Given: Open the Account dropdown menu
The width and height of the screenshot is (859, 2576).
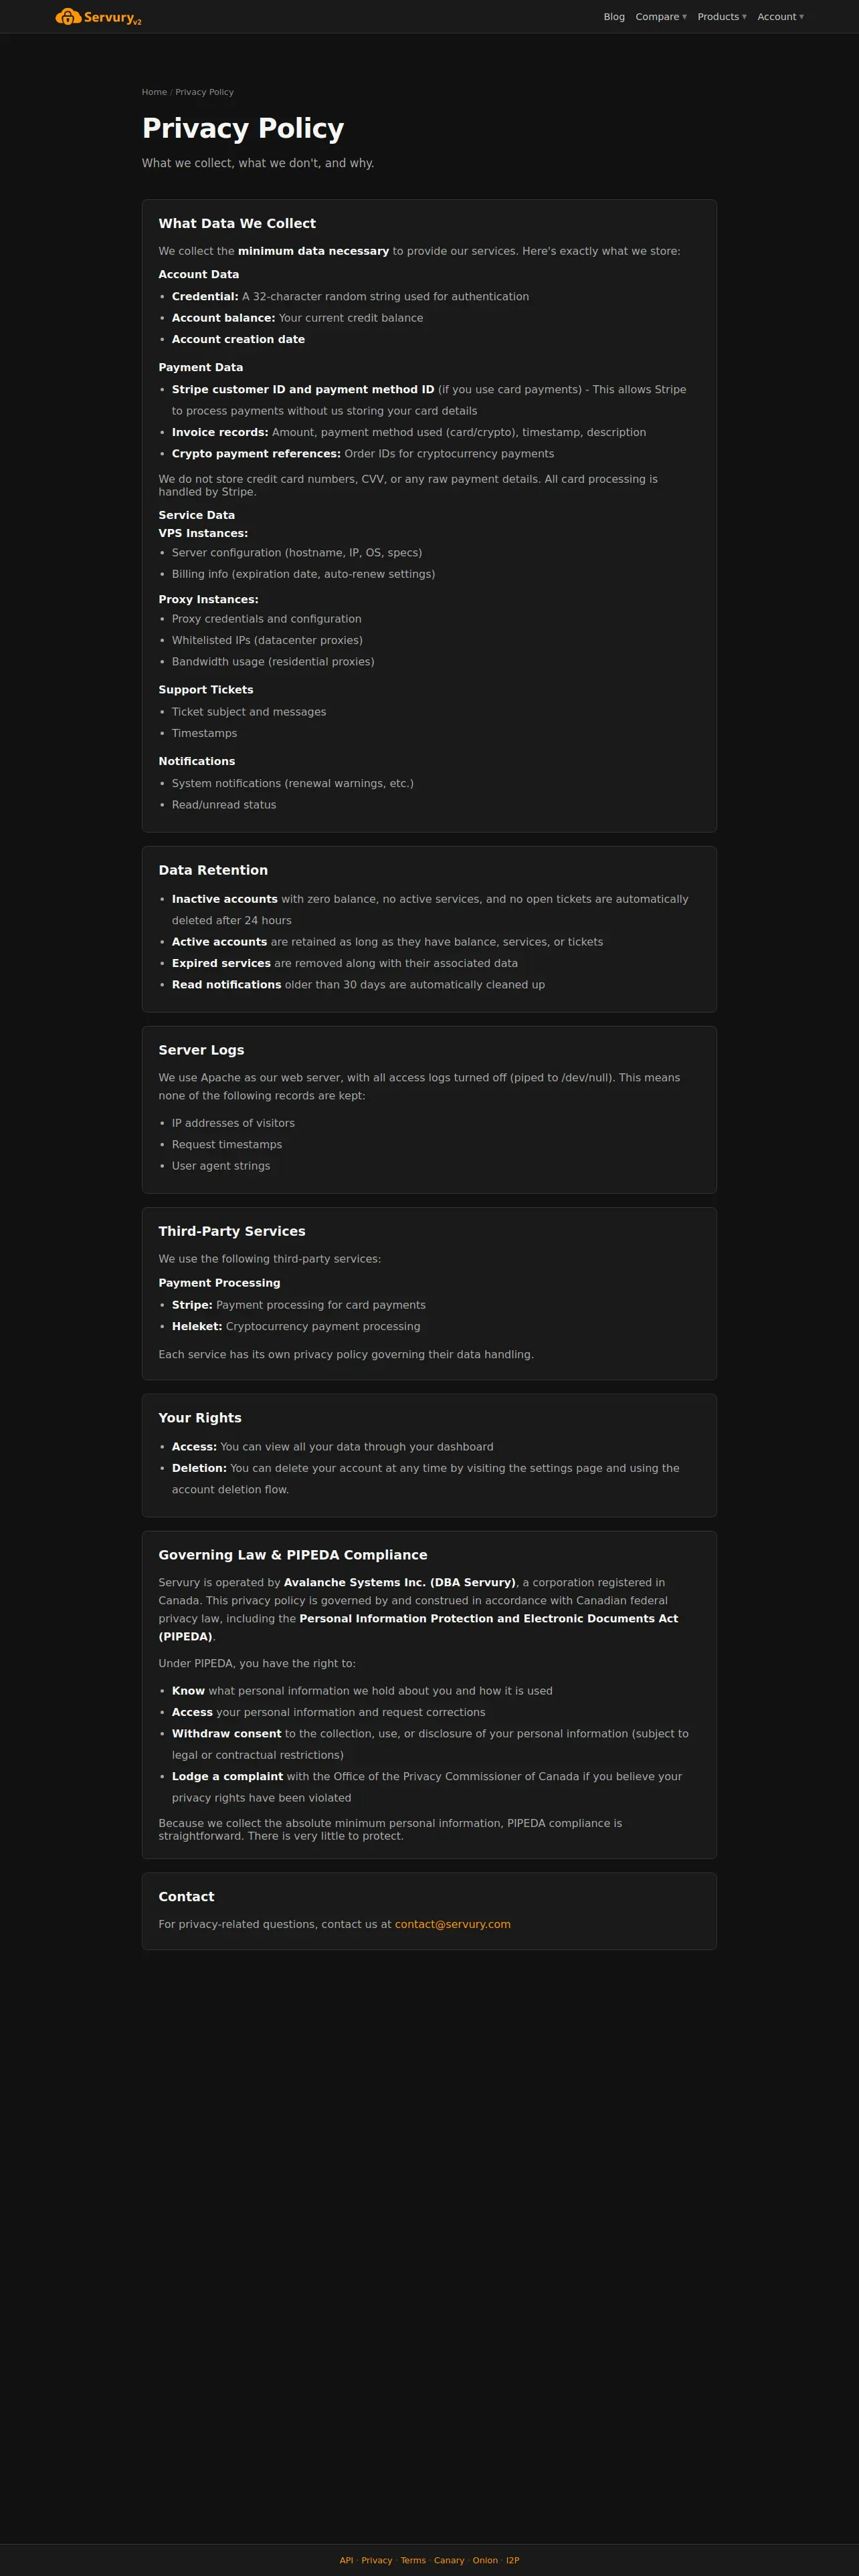Looking at the screenshot, I should coord(780,17).
